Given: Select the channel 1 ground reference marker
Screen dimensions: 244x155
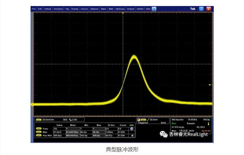Looking at the screenshot, I should [x=32, y=104].
